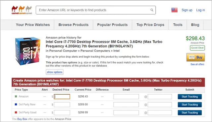Screen dimensions: 212x122
Task: Click the $298.43 Amazon price at top right
Action: tap(195, 38)
